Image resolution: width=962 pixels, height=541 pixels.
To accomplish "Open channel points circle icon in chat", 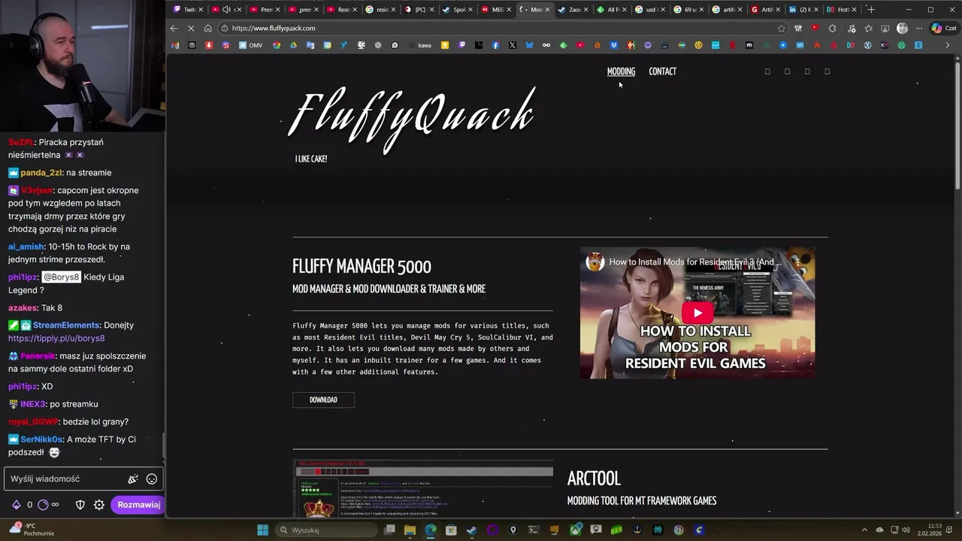I will tap(43, 505).
